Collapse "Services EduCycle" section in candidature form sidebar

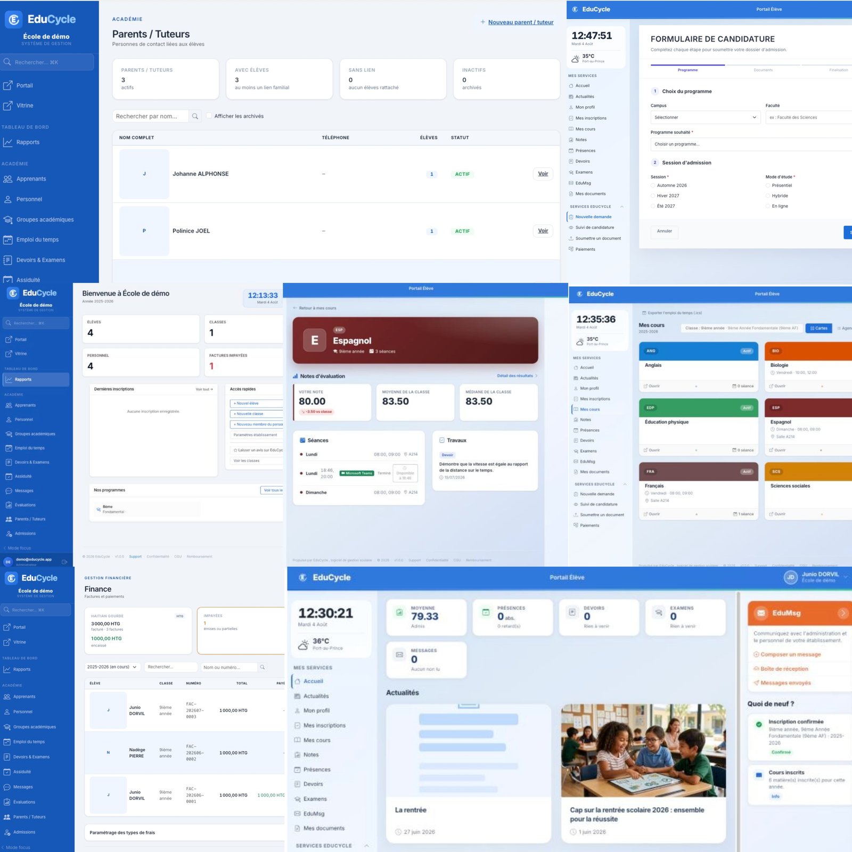point(622,207)
